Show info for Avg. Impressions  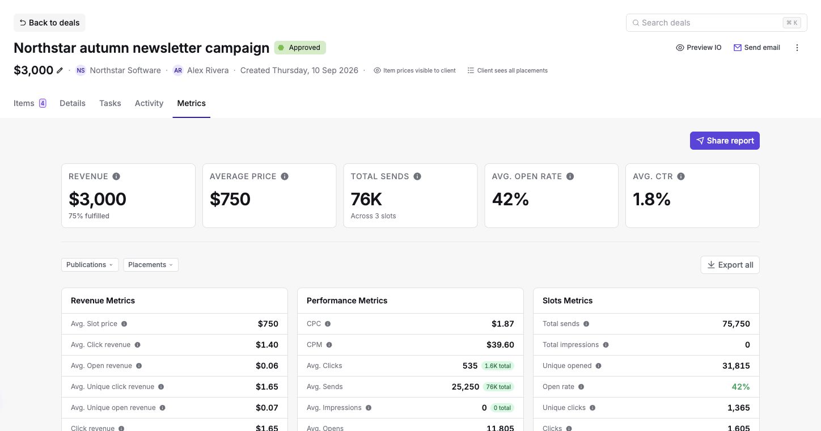coord(369,408)
